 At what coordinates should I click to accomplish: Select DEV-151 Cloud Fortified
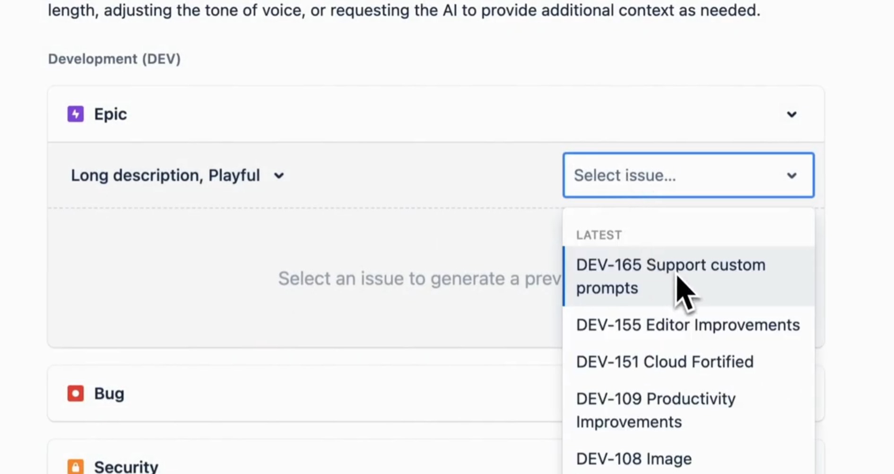(688, 362)
